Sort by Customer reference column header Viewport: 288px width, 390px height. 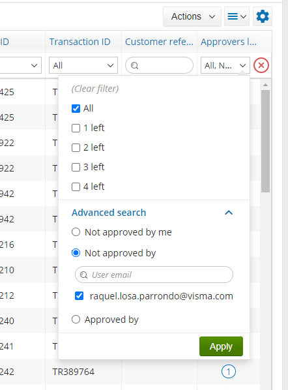[x=159, y=42]
